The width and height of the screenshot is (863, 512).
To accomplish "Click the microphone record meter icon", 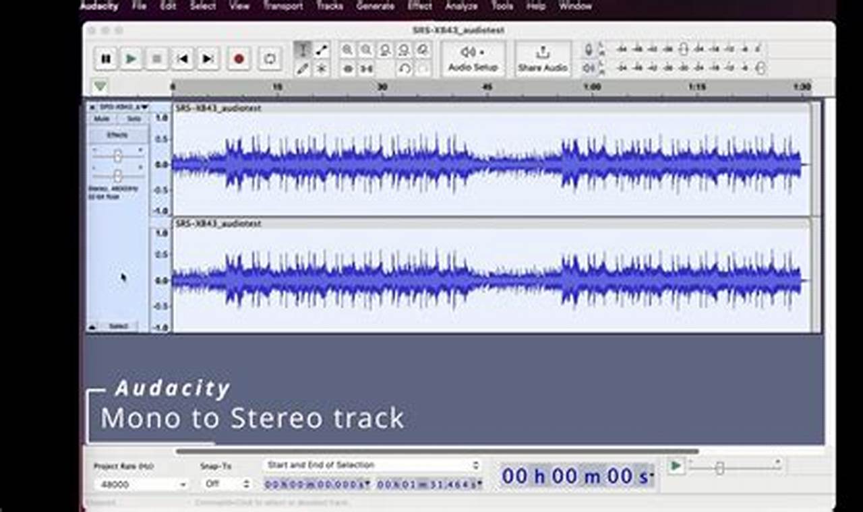I will tap(589, 49).
